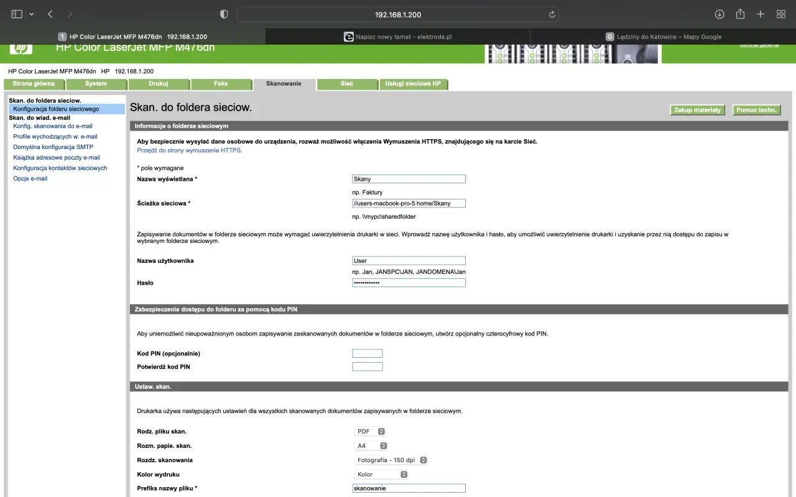Reload the page via address bar
796x497 pixels.
552,14
